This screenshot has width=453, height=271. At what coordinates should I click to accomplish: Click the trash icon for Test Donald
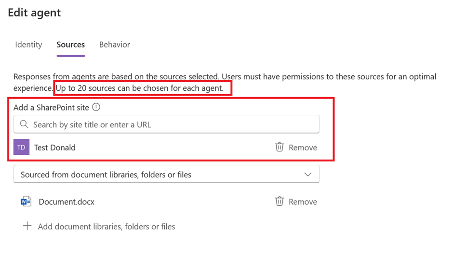pyautogui.click(x=280, y=147)
